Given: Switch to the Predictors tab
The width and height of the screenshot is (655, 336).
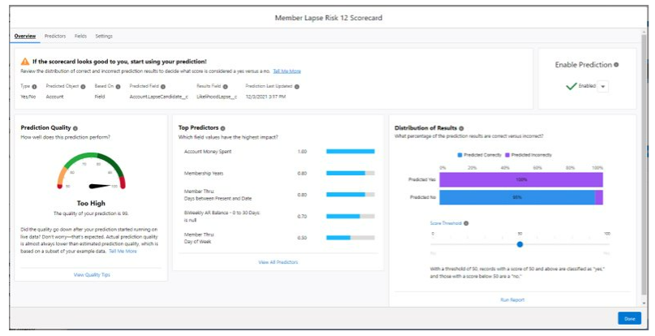Looking at the screenshot, I should tap(55, 36).
